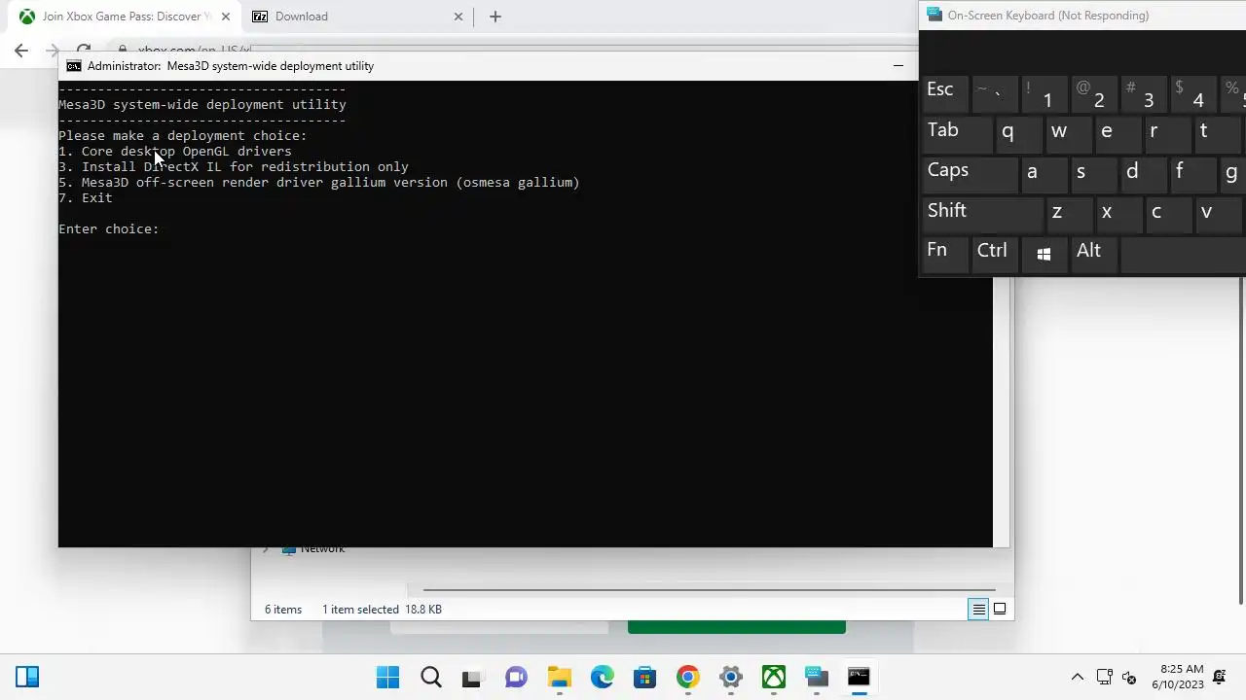Toggle Shift on the On-Screen Keyboard
The height and width of the screenshot is (700, 1246).
coord(982,215)
